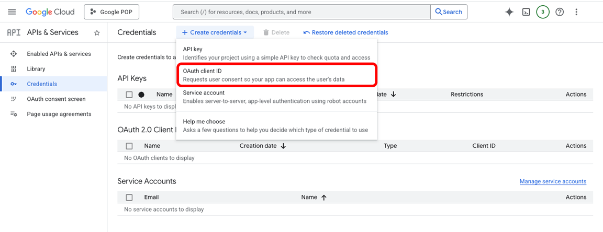Click the API Keys Actions column header
This screenshot has width=603, height=232.
[x=576, y=94]
